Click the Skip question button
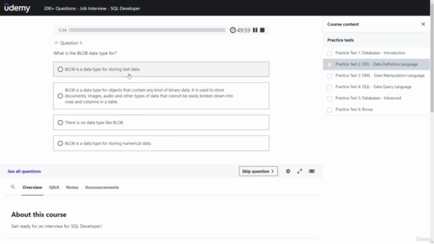This screenshot has height=244, width=434. click(258, 171)
